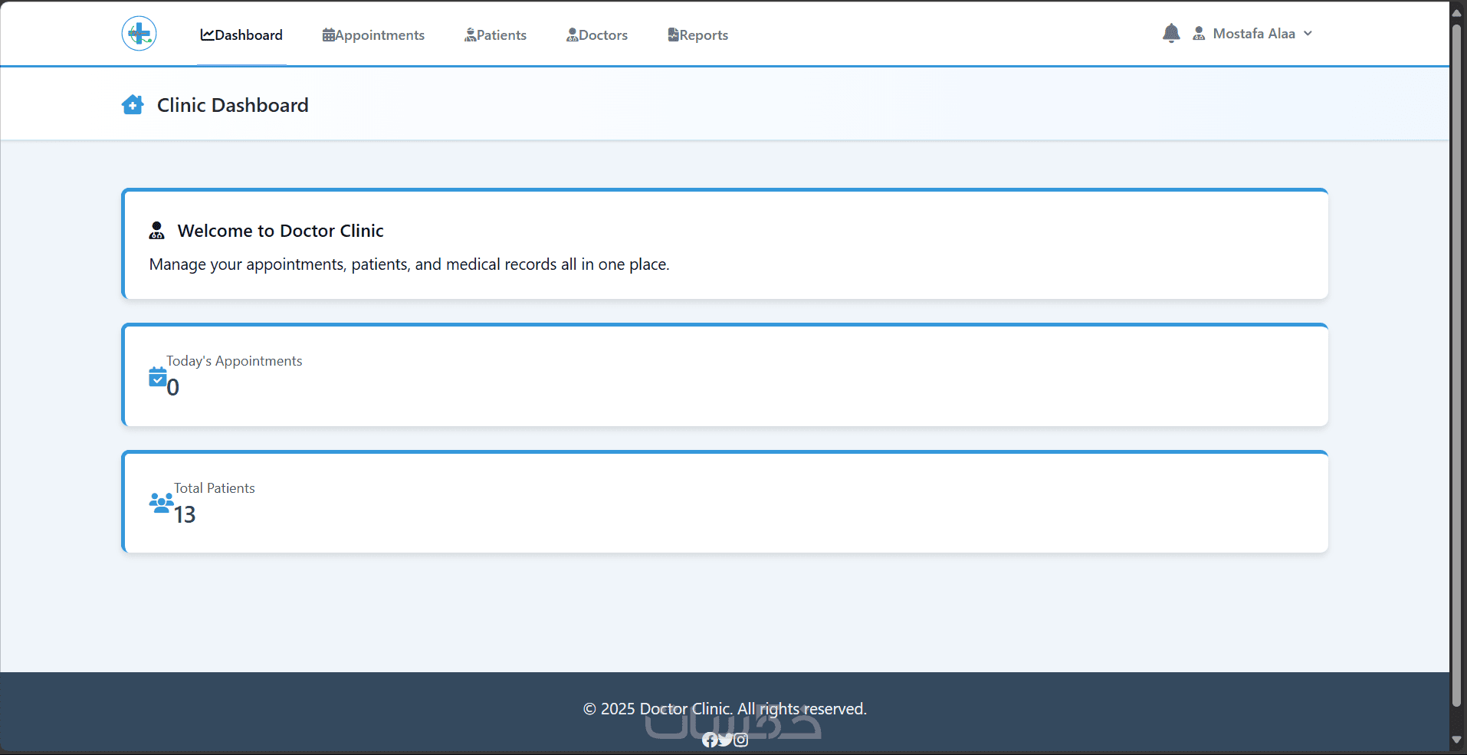Click the scrollbar up arrow
Screen dimensions: 1467x755
click(1457, 13)
